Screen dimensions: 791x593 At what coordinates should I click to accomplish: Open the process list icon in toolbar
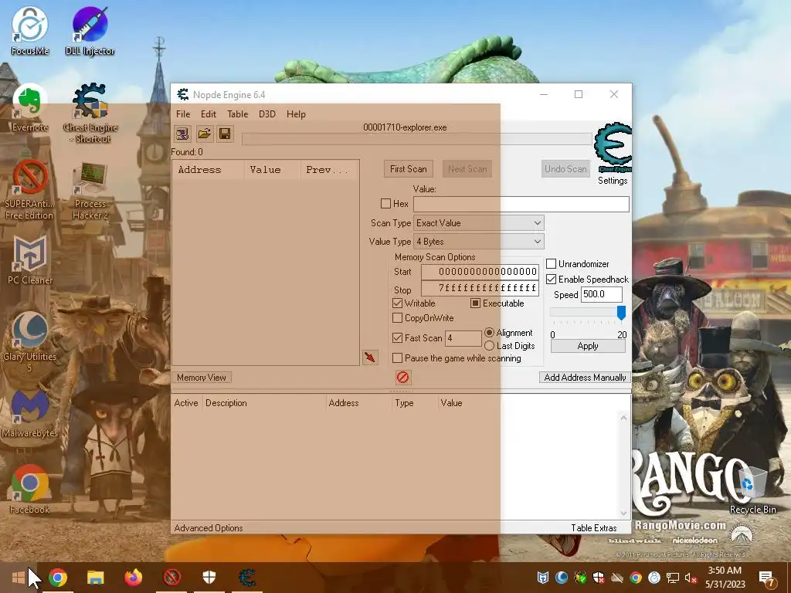pyautogui.click(x=182, y=134)
